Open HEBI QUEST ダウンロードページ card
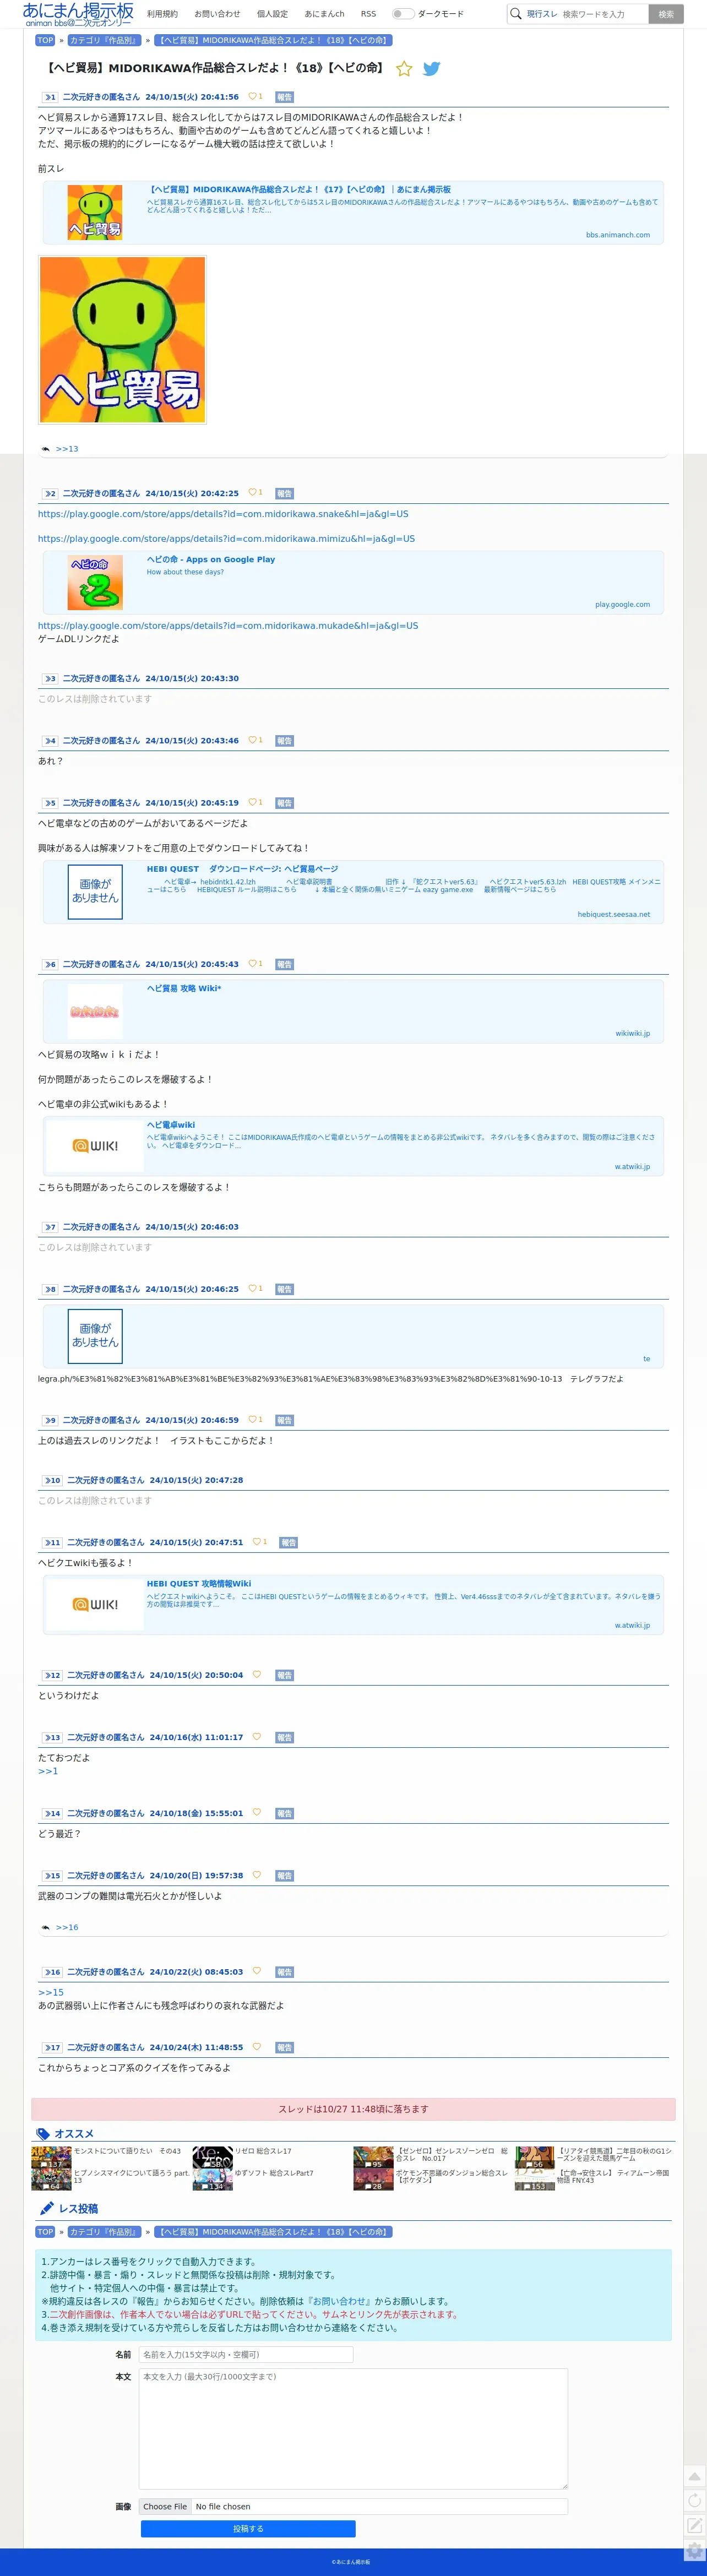Image resolution: width=707 pixels, height=2576 pixels. point(353,892)
